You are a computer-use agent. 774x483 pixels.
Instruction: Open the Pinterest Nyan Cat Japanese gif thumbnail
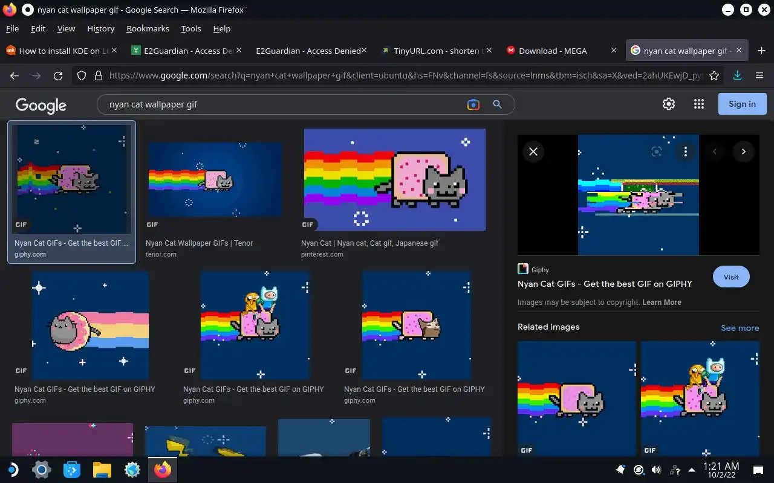(394, 179)
